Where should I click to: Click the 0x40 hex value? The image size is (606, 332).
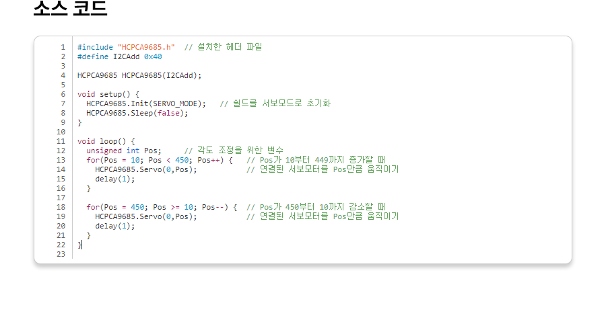(153, 56)
